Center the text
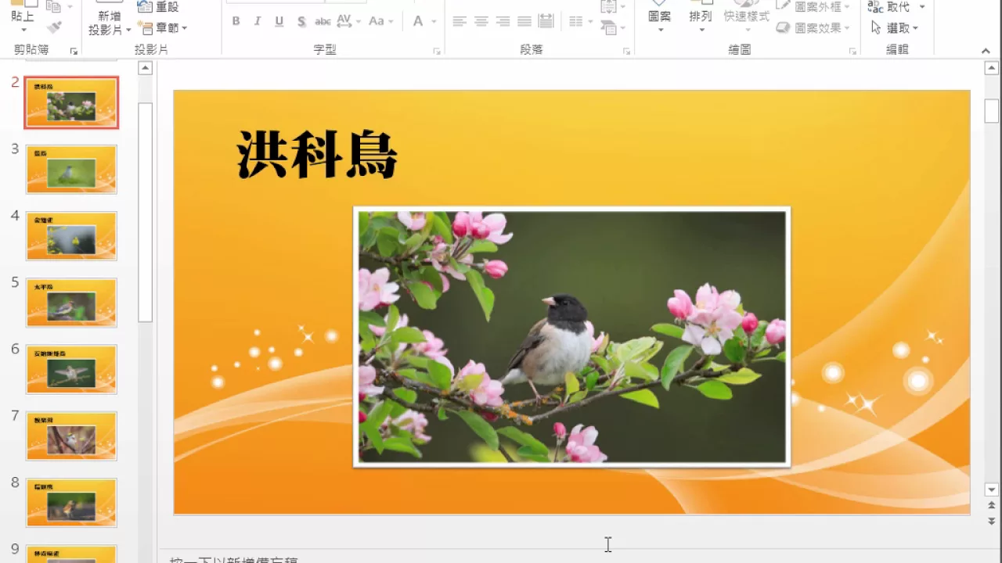 pos(481,21)
